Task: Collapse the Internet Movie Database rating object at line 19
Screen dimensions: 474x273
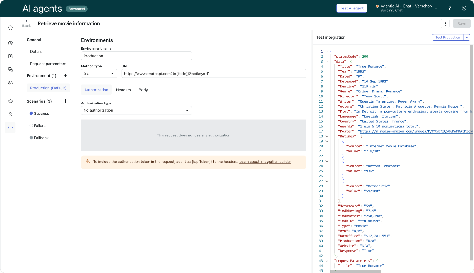Action: tap(327, 141)
